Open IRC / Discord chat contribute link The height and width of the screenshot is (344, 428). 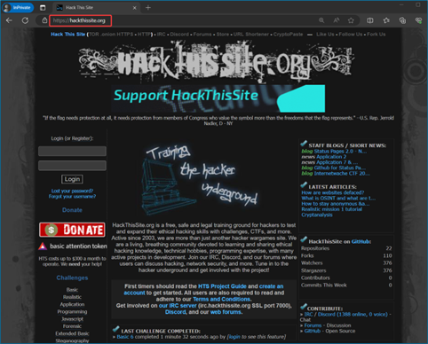pyautogui.click(x=345, y=315)
